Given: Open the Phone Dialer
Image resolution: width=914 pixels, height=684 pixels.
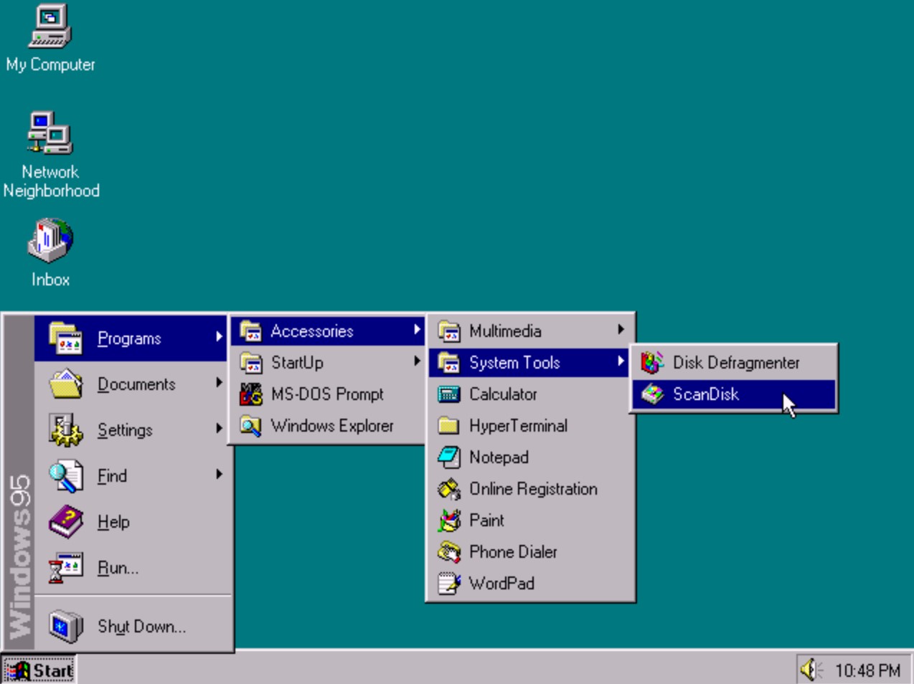Looking at the screenshot, I should 512,551.
